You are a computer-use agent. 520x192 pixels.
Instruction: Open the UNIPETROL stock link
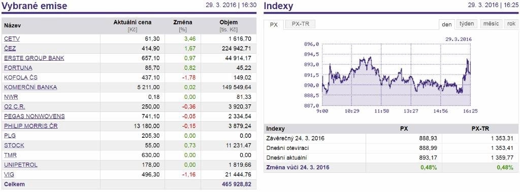point(21,165)
